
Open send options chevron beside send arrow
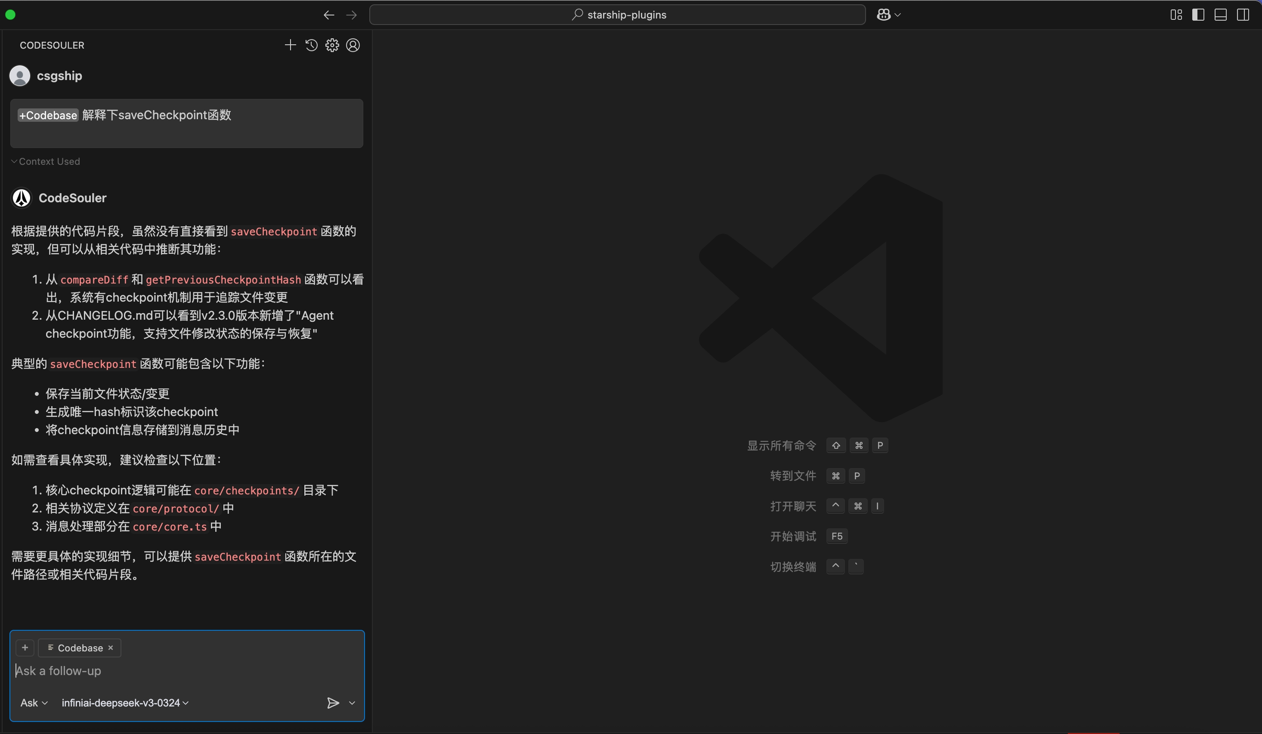352,703
